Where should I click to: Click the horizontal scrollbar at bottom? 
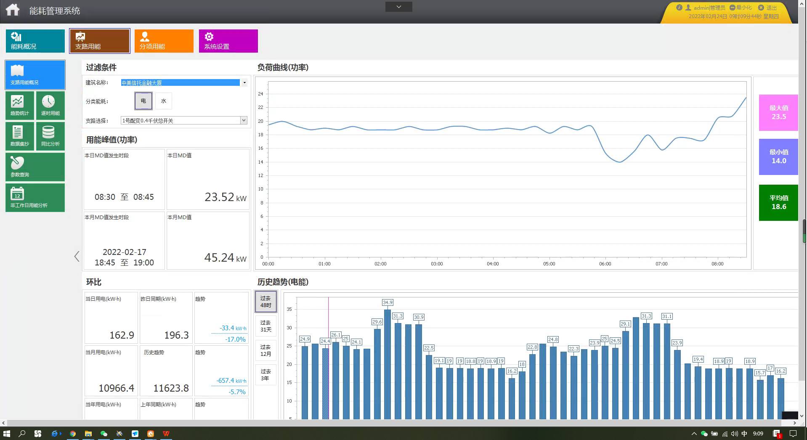click(x=396, y=423)
